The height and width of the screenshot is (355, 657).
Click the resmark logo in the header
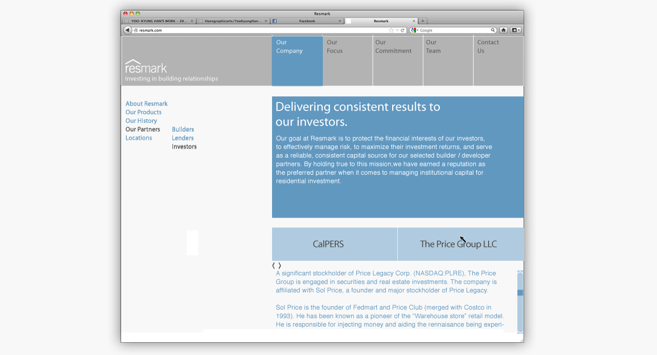tap(146, 67)
